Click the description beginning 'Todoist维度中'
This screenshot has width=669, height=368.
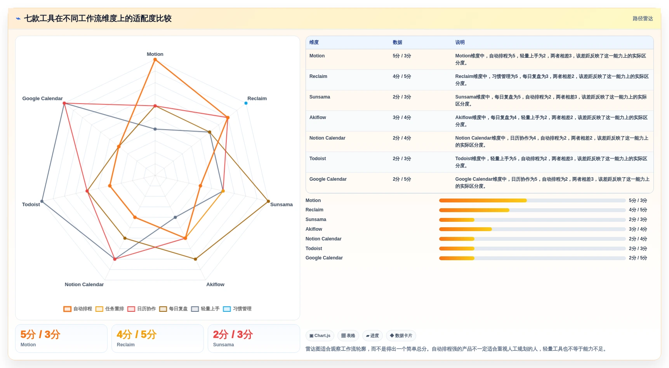[551, 162]
